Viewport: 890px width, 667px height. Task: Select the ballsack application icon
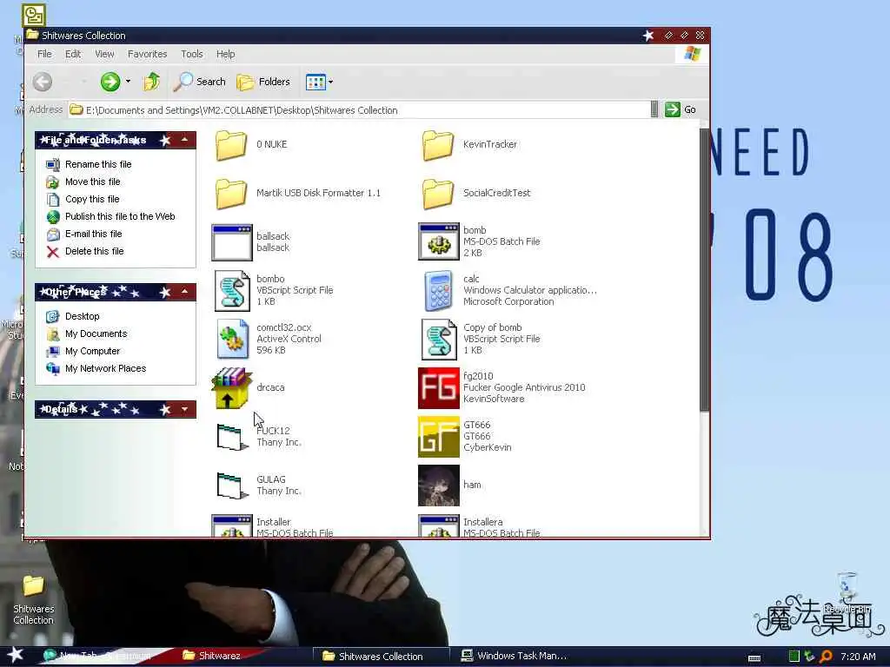click(x=231, y=242)
